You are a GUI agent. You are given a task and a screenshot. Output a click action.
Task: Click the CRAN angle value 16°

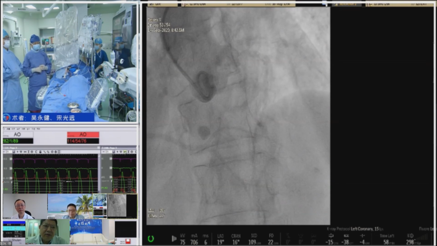click(236, 242)
